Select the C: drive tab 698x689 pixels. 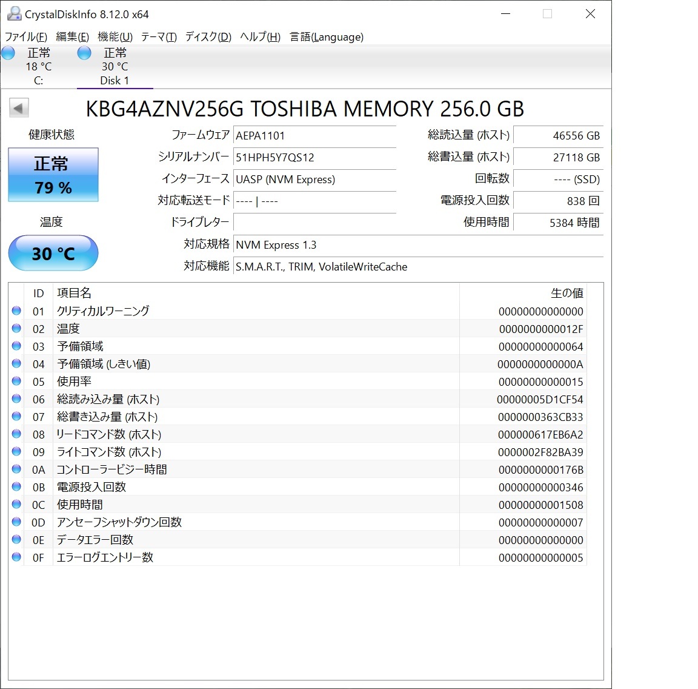(38, 67)
